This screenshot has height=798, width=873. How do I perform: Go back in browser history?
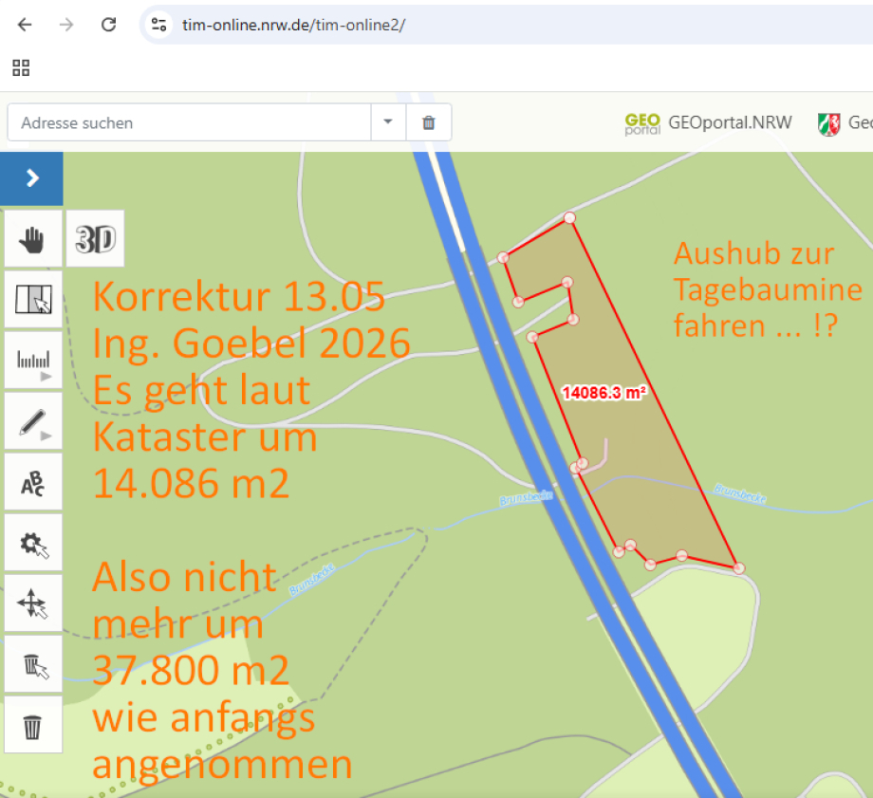pos(25,25)
